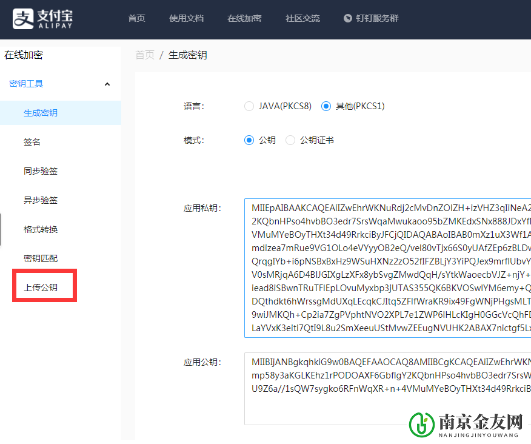This screenshot has width=531, height=444.
Task: Select 签名 in the sidebar
Action: [31, 141]
